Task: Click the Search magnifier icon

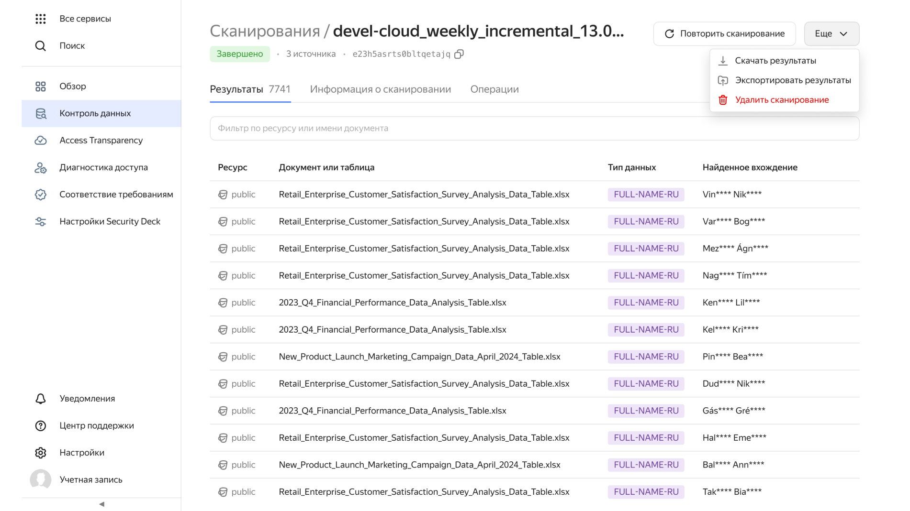Action: click(41, 46)
